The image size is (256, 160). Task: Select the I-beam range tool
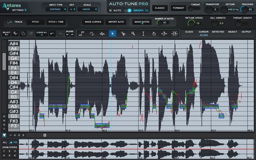point(143,34)
